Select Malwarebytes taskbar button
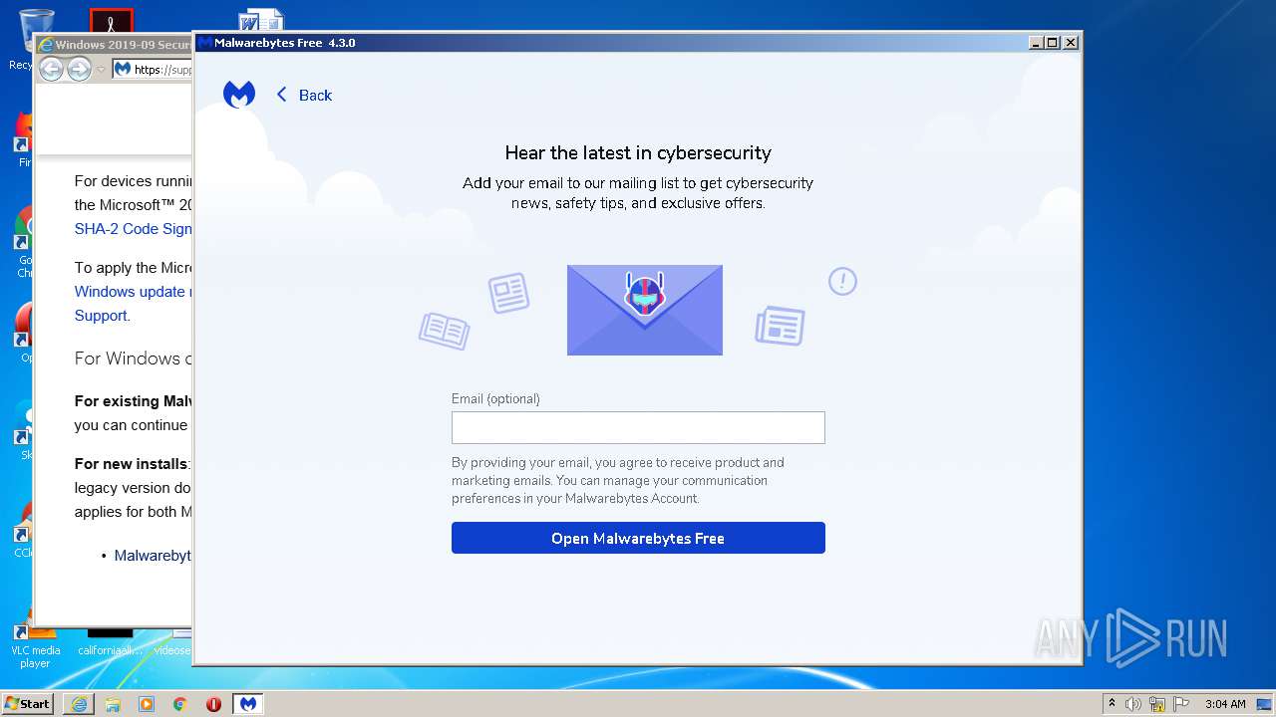This screenshot has height=717, width=1276. [247, 704]
